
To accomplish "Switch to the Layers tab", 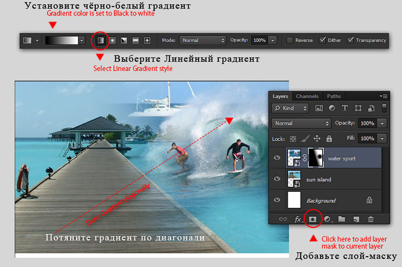I will (x=280, y=96).
